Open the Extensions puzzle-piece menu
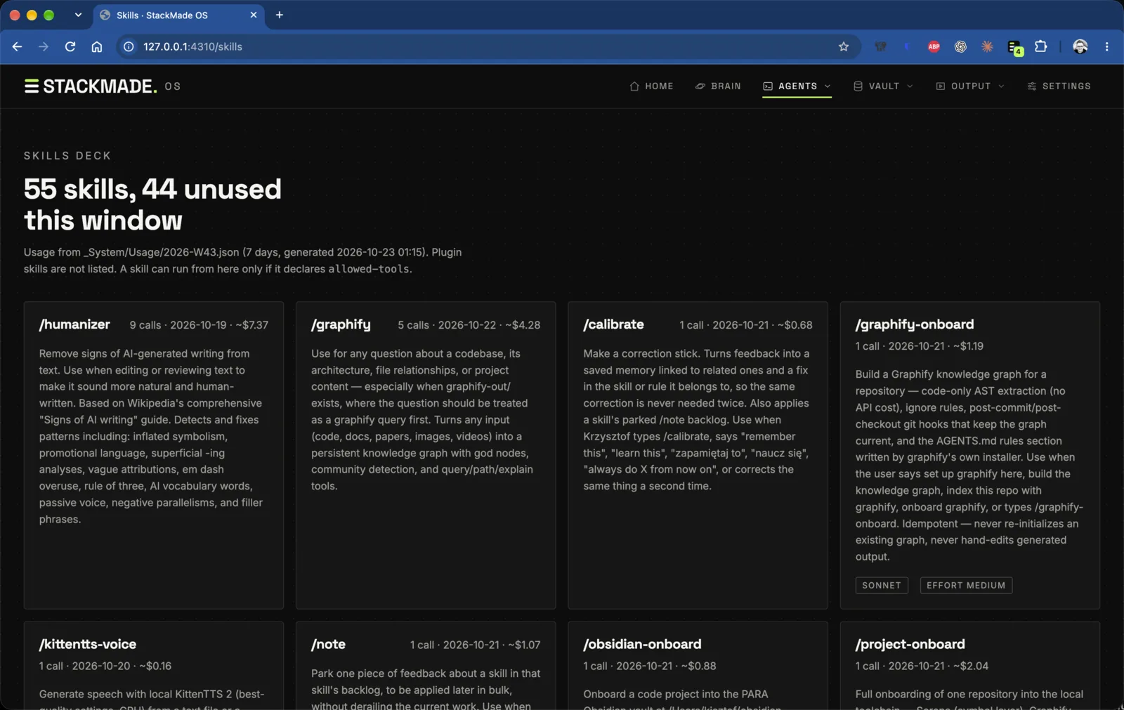This screenshot has height=710, width=1124. pos(1041,46)
